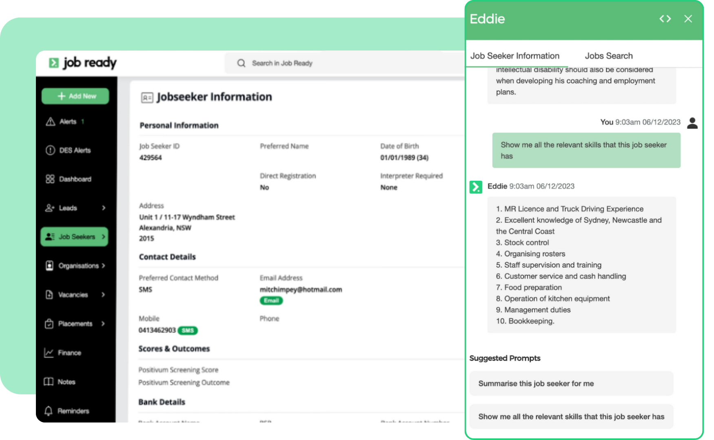Switch to the Jobs Search tab
This screenshot has height=440, width=714.
pos(609,56)
